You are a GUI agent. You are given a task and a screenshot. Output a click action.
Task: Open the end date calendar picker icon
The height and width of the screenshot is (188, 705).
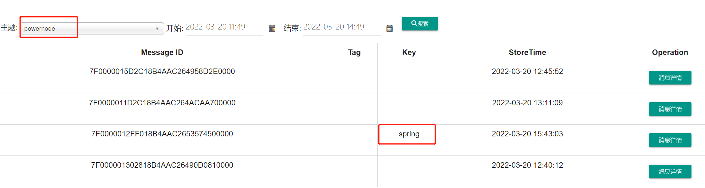(x=389, y=28)
